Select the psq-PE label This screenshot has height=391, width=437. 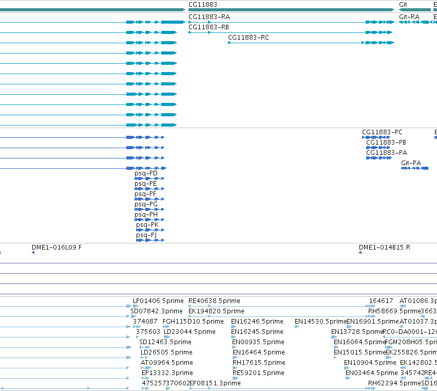(146, 184)
